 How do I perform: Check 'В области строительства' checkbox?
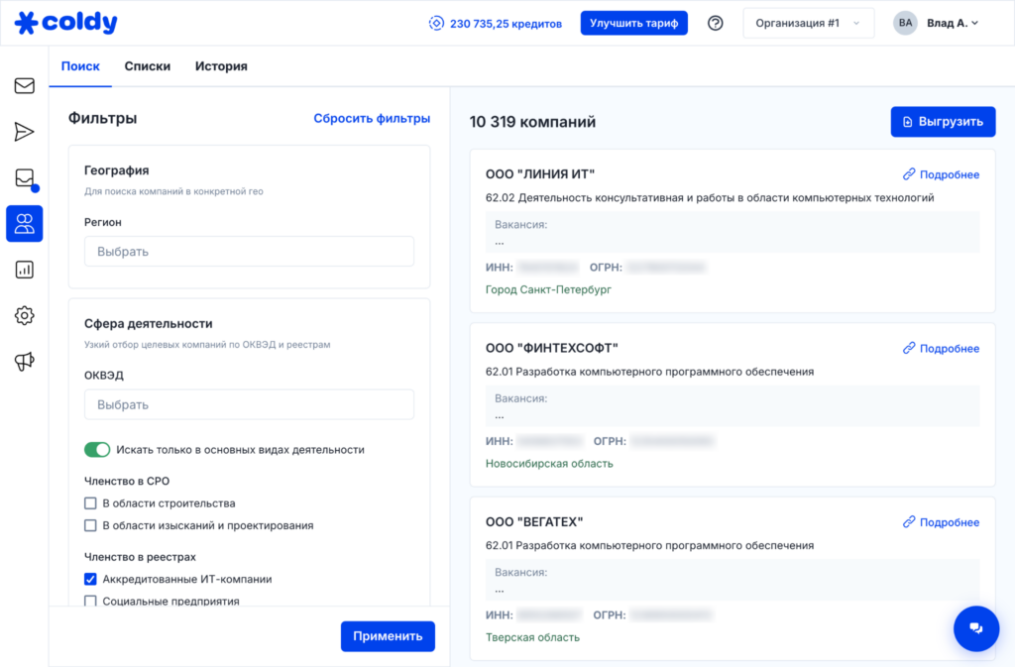(90, 503)
